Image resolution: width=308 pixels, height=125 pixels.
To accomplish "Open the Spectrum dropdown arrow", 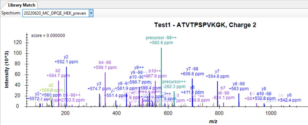I will [x=91, y=13].
